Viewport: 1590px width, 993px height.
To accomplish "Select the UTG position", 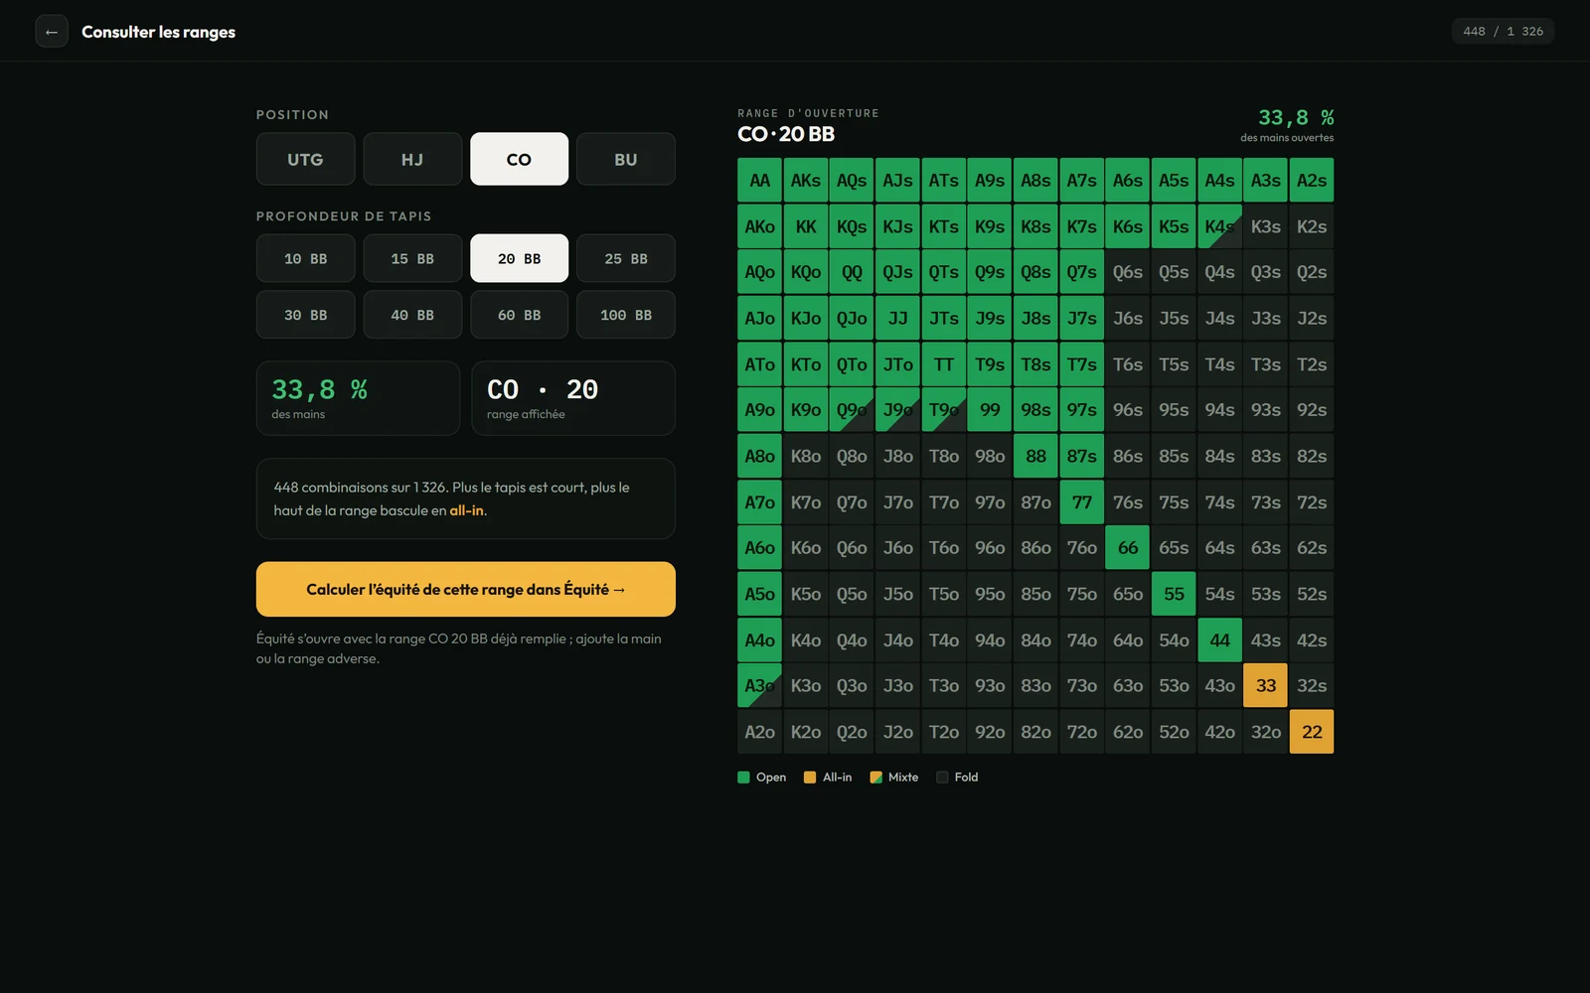I will [305, 159].
